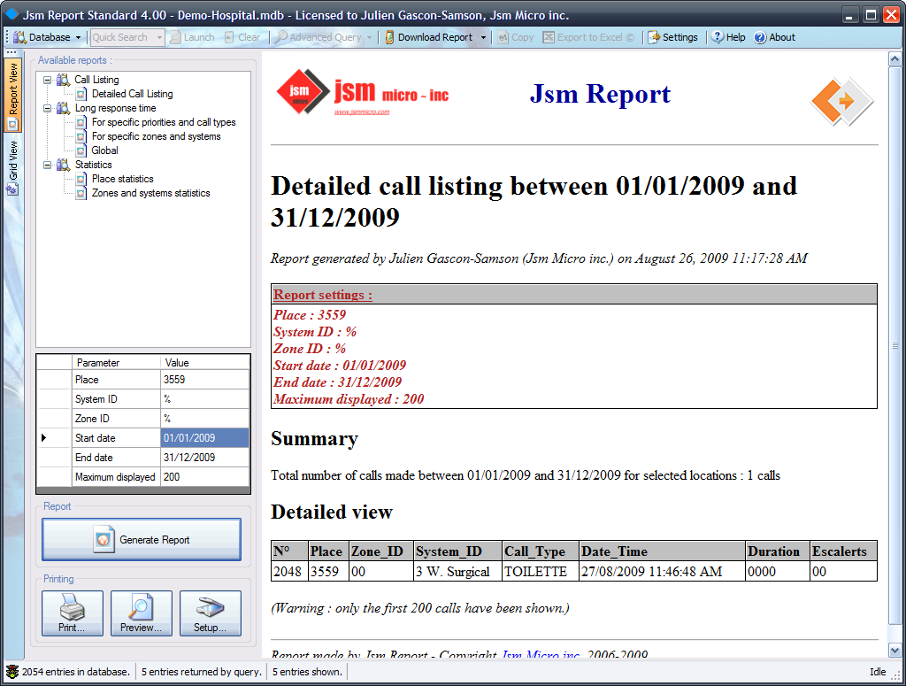Click the Global report icon
This screenshot has width=906, height=686.
click(x=81, y=150)
